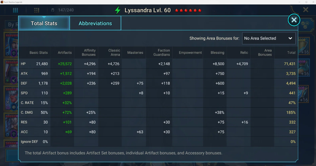This screenshot has width=316, height=166.
Task: Click the SPD row label
Action: click(24, 93)
